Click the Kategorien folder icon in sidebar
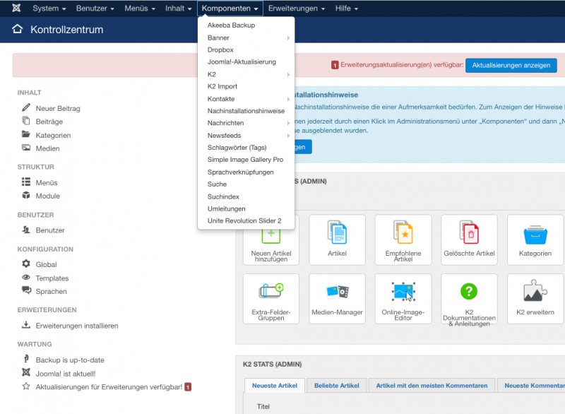This screenshot has width=565, height=414. (x=26, y=134)
